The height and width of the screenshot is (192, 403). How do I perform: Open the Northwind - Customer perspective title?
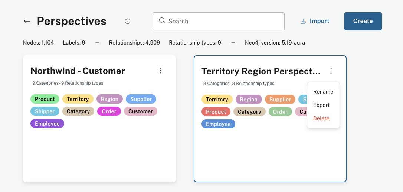[78, 71]
